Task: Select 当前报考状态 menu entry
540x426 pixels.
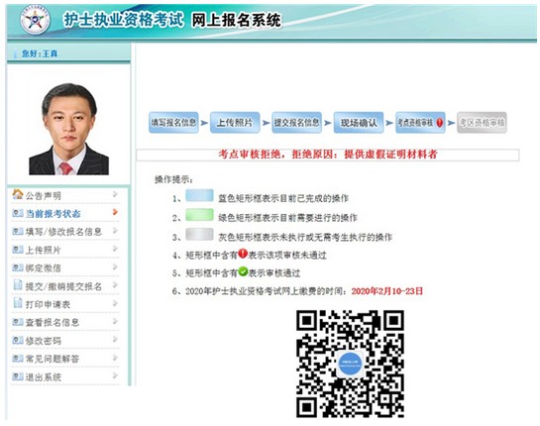Action: (x=53, y=214)
